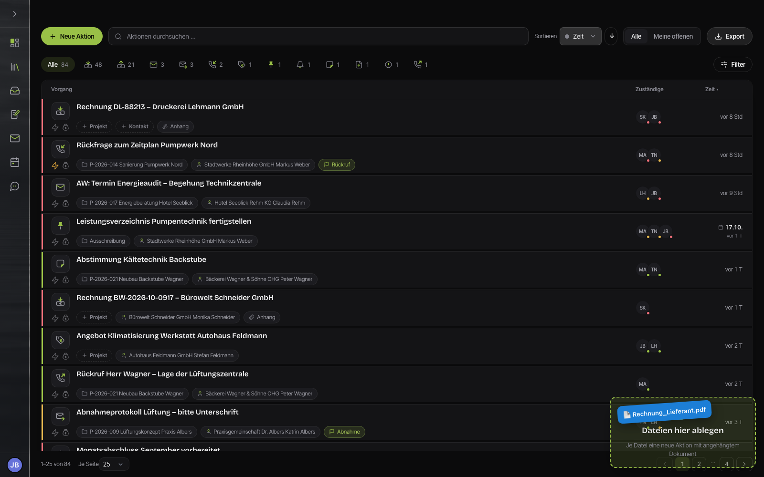Open the Filter button
The height and width of the screenshot is (477, 764).
click(733, 64)
